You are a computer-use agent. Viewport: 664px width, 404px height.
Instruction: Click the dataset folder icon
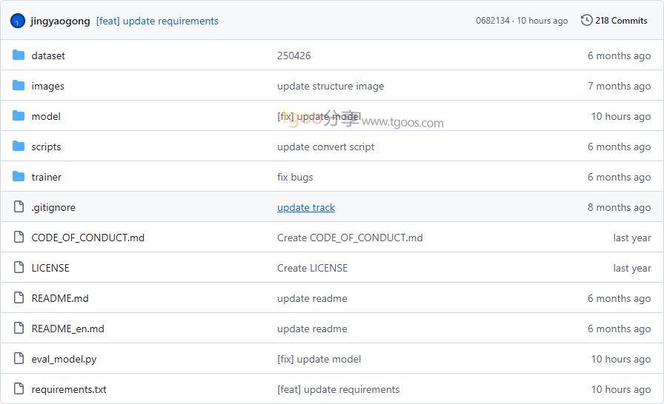tap(19, 55)
